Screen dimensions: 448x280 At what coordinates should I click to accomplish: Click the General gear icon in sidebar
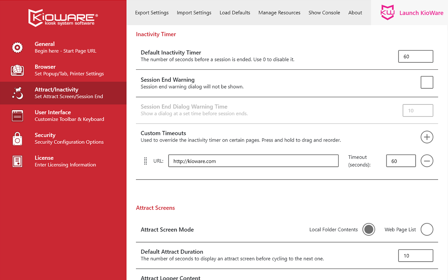coord(17,48)
